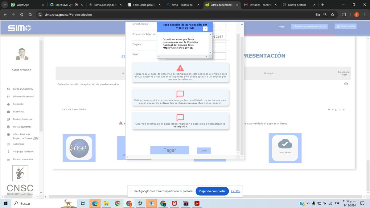
Task: Click the error popup scroll down arrow
Action: click(x=211, y=53)
